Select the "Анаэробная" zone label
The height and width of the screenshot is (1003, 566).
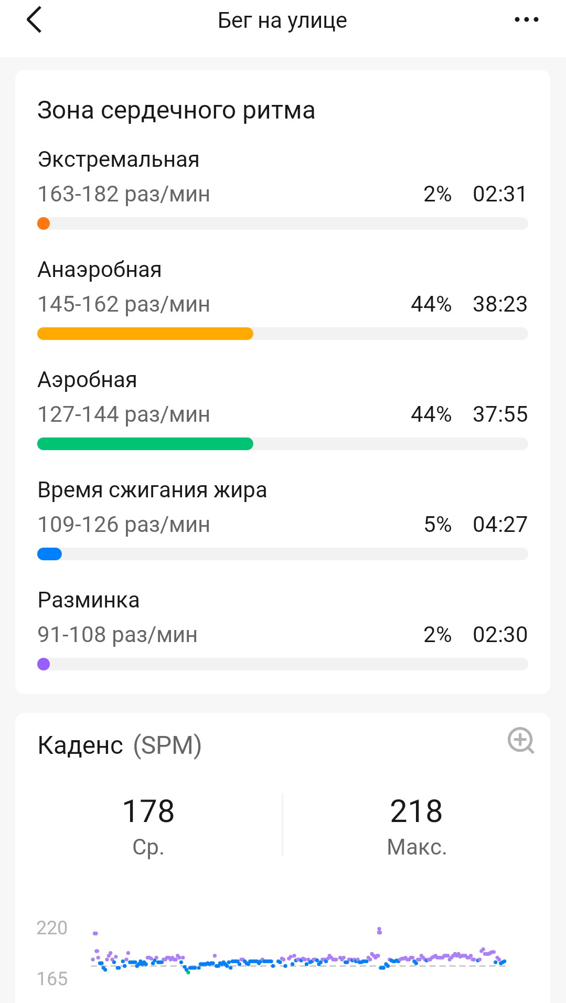click(100, 270)
